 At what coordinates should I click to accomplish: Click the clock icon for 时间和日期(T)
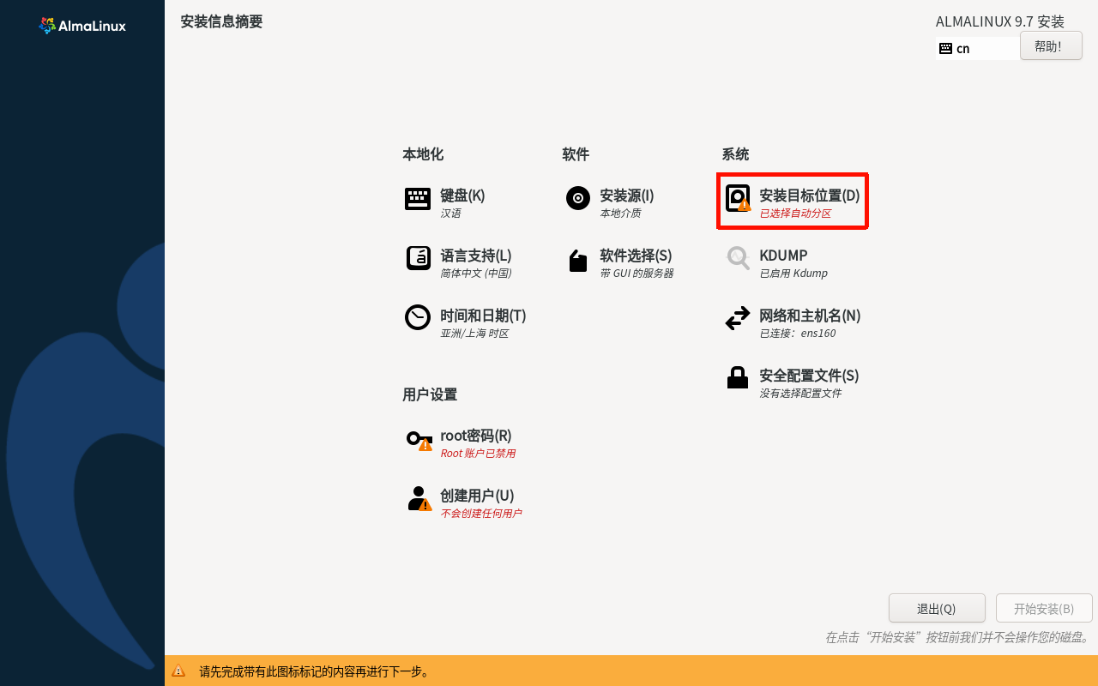coord(418,317)
